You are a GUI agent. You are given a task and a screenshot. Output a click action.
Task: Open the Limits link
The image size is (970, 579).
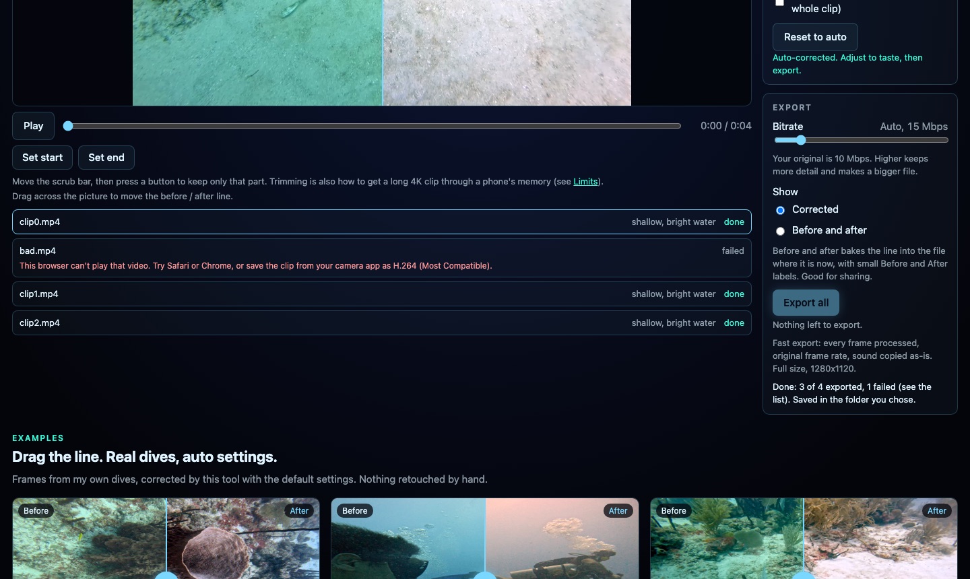point(585,182)
